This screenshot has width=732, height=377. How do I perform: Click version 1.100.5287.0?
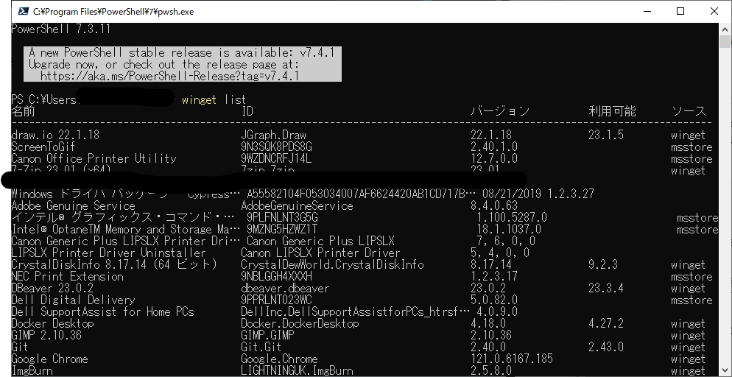(x=512, y=217)
